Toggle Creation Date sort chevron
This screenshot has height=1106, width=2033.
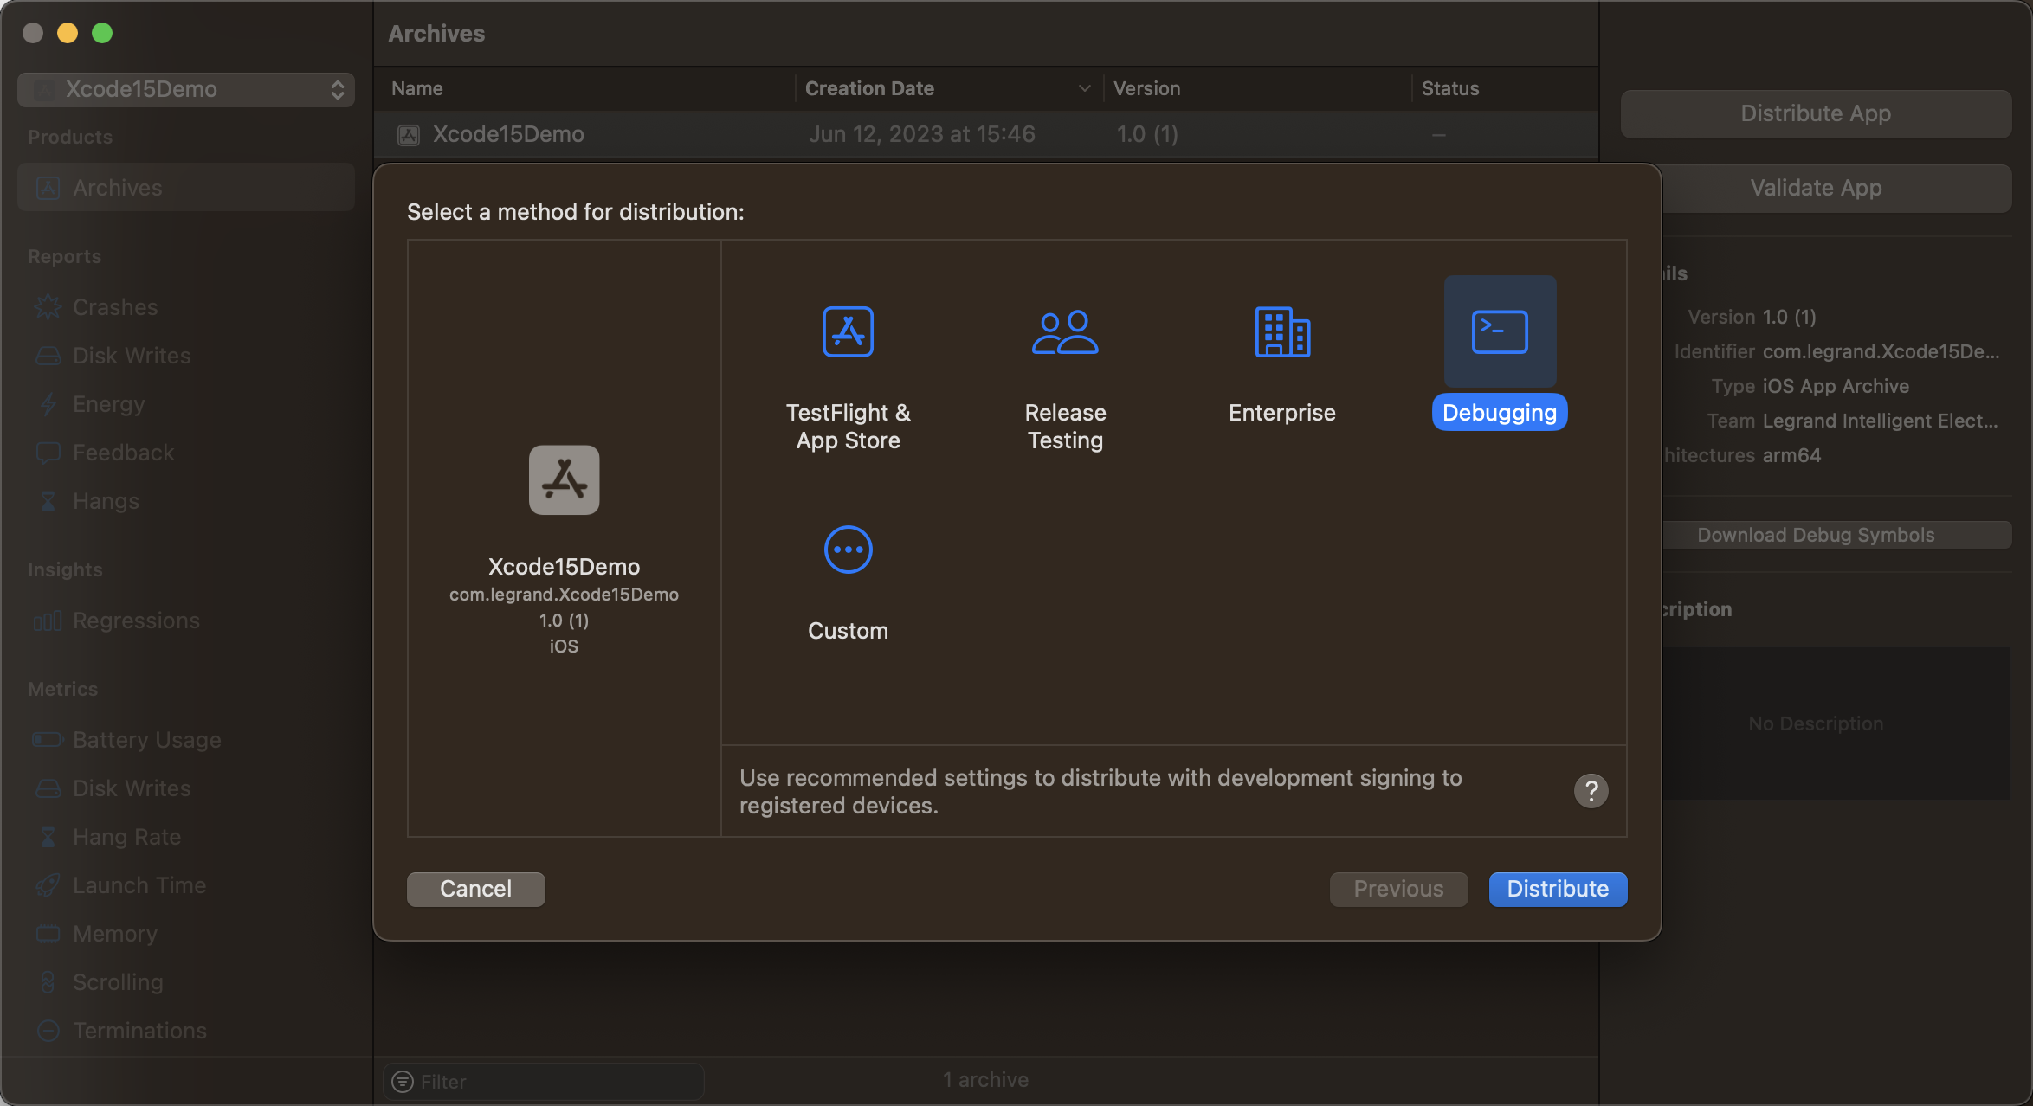click(1084, 88)
